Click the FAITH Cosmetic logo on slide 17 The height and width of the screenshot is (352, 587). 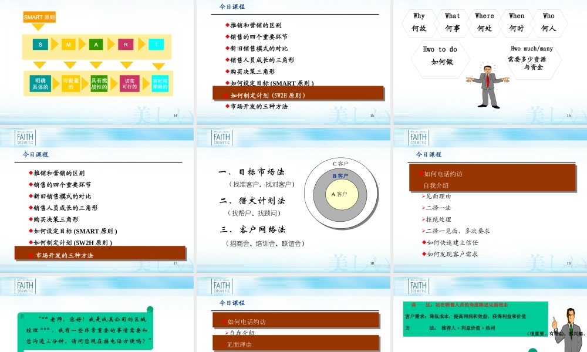[x=25, y=138]
